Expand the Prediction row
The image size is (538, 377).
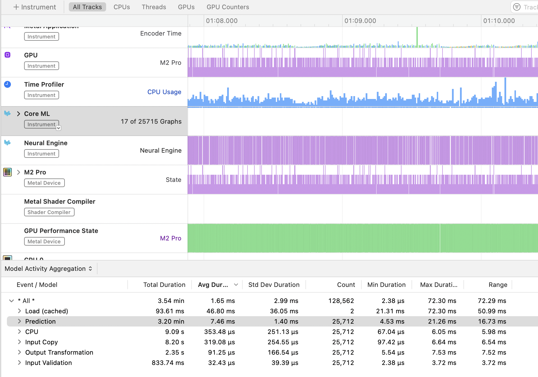(x=20, y=321)
